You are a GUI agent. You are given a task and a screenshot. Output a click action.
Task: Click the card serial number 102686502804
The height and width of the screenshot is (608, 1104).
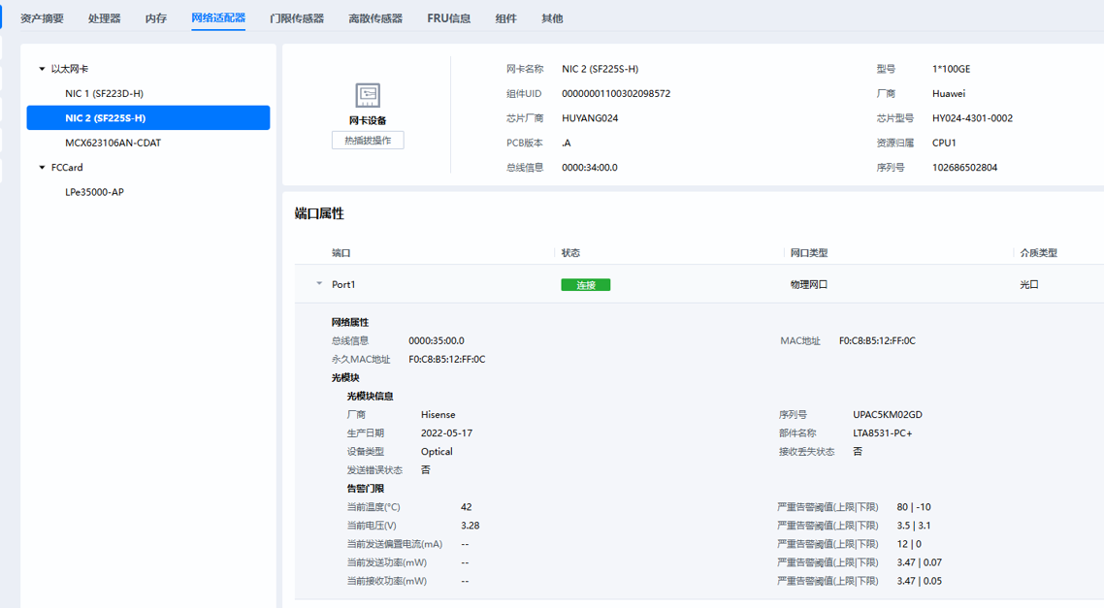964,168
